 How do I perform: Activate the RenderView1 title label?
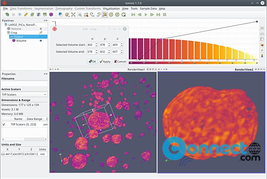[x=136, y=69]
